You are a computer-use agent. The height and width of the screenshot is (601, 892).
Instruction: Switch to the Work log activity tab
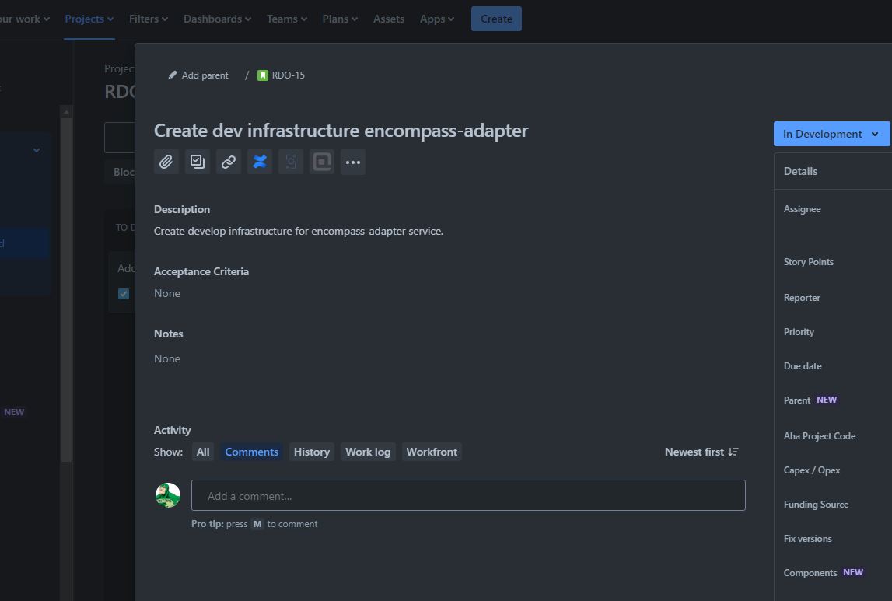coord(368,452)
